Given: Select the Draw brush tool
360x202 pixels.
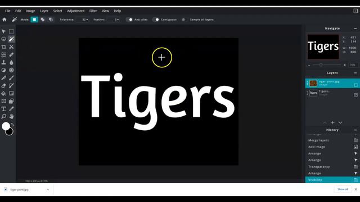Looking at the screenshot, I should click(11, 78).
